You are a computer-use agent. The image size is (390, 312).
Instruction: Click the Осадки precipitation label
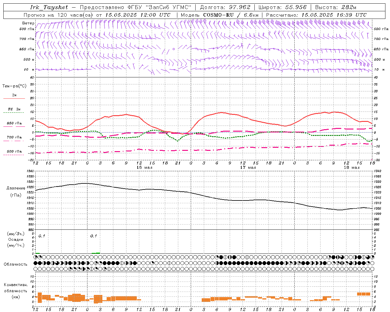click(16, 239)
